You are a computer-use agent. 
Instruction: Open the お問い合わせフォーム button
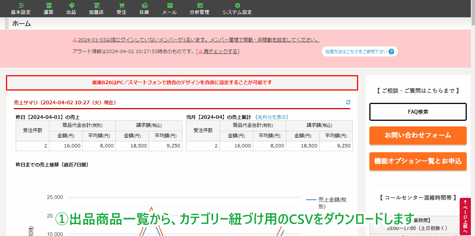point(418,135)
